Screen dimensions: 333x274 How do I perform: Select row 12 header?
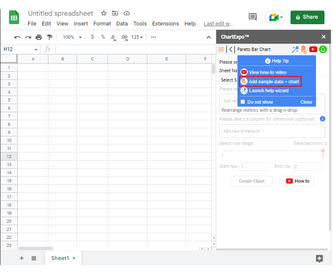9,156
